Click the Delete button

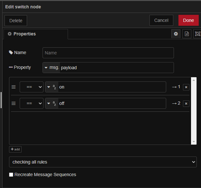(16, 20)
